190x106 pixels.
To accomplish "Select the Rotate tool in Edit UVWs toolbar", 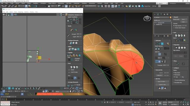I will pos(7,14).
